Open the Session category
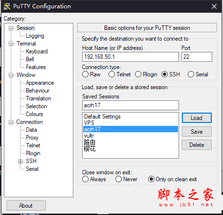 click(25, 28)
